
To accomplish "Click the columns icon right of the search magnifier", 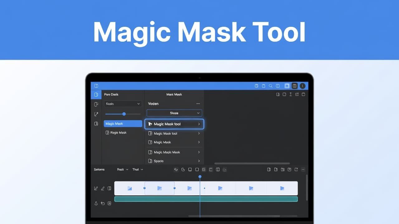I will coord(278,86).
